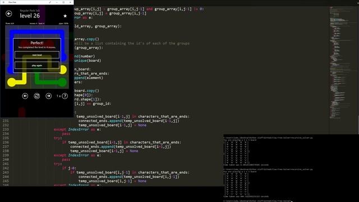
Task: Click 'unique(board)' in the code
Action: tap(88, 61)
